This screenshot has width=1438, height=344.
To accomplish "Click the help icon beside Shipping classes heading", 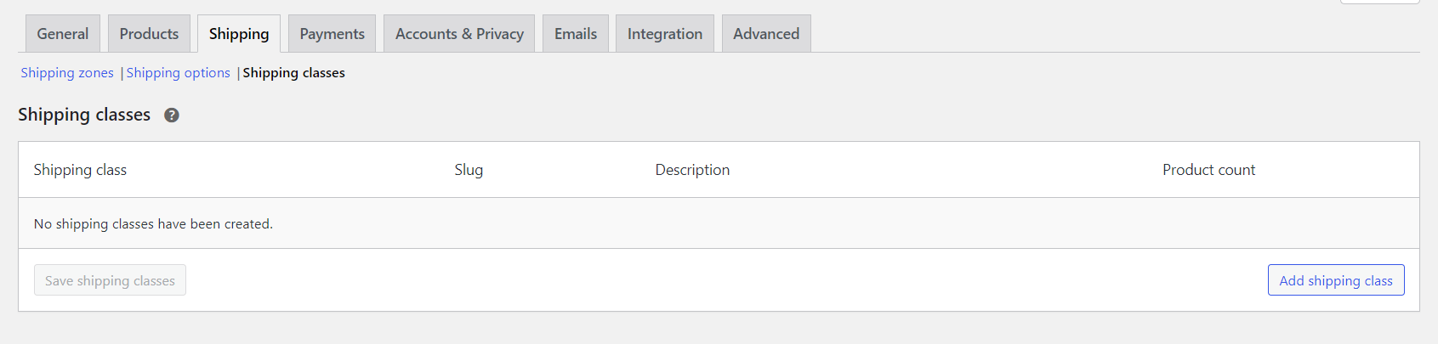I will [x=172, y=116].
